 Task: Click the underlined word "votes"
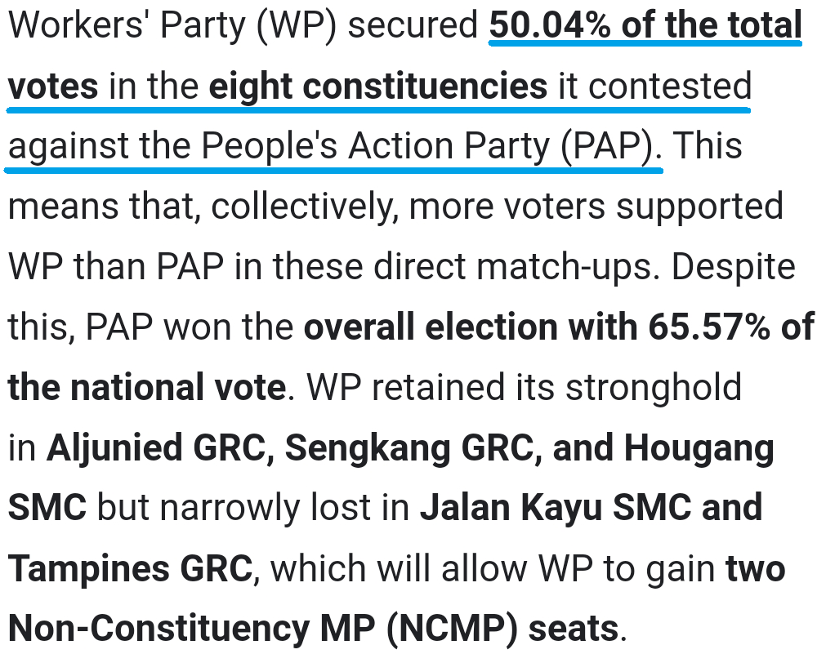click(53, 87)
